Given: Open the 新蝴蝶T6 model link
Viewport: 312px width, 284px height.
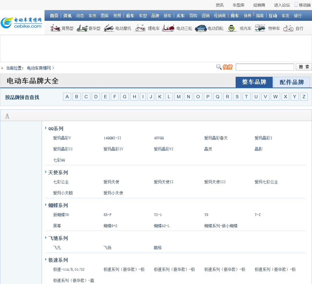Looking at the screenshot, I should click(61, 215).
